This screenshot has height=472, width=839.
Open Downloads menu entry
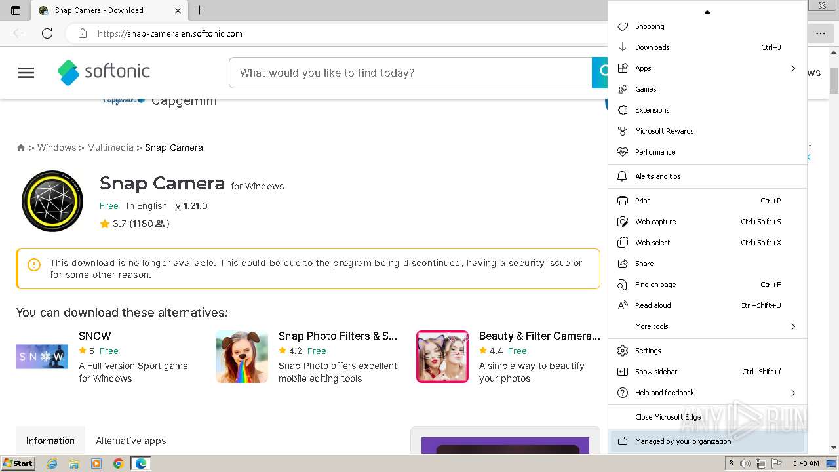pyautogui.click(x=707, y=47)
